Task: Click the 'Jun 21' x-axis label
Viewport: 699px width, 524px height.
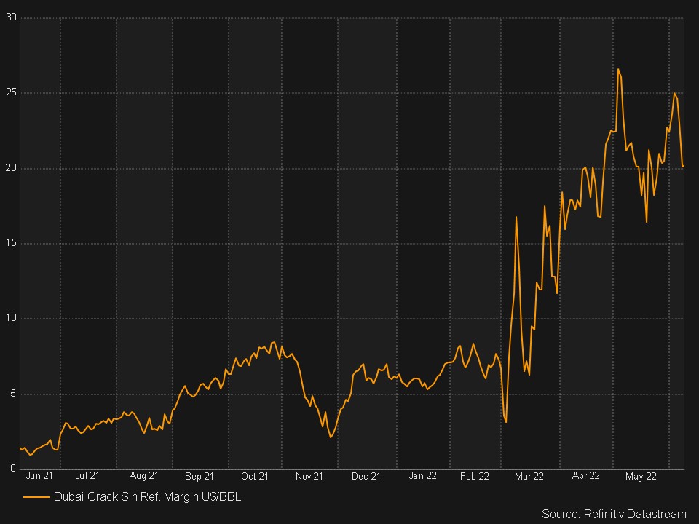Action: coord(39,476)
